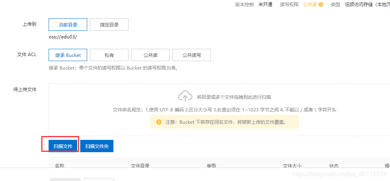The height and width of the screenshot is (181, 390).
Task: Choose 私有 file ACL option
Action: pos(109,55)
